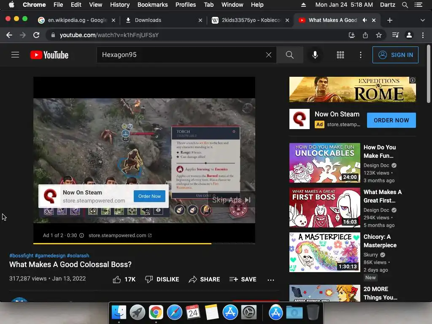Expand the tab search chevron
Viewport: 432px width, 324px height.
click(x=422, y=20)
